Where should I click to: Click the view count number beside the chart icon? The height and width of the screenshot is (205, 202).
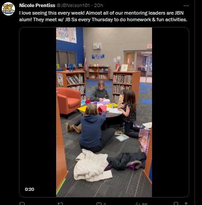pos(145,204)
